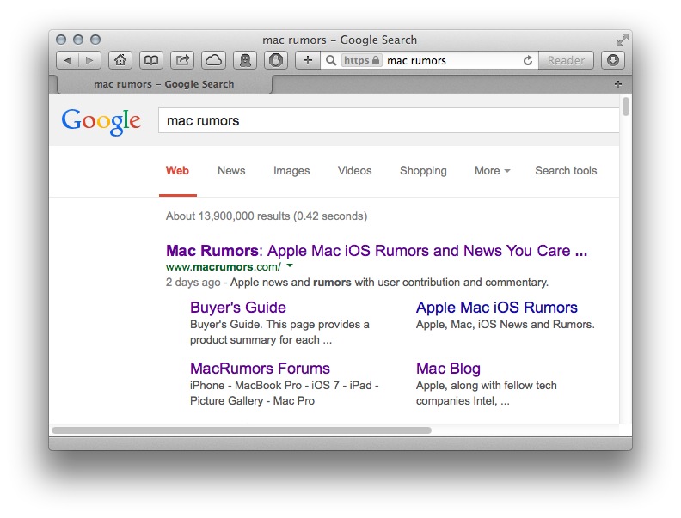Screen dimensions: 681x518
Task: Go back with the Back arrow
Action: point(68,60)
